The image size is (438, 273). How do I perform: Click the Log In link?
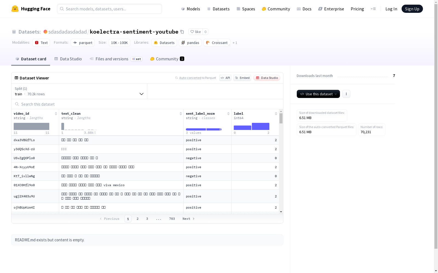pyautogui.click(x=391, y=9)
